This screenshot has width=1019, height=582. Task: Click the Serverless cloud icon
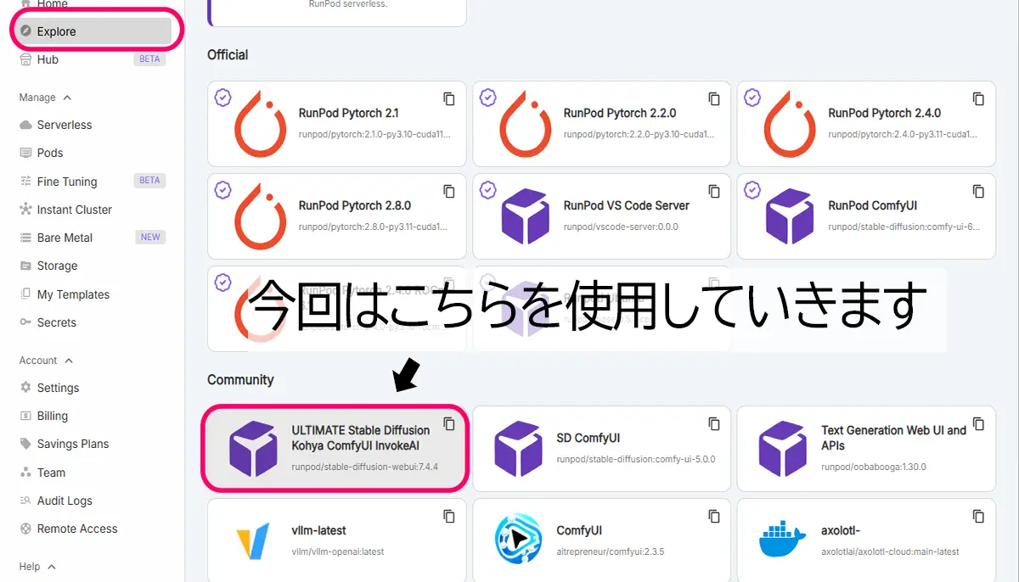click(25, 125)
